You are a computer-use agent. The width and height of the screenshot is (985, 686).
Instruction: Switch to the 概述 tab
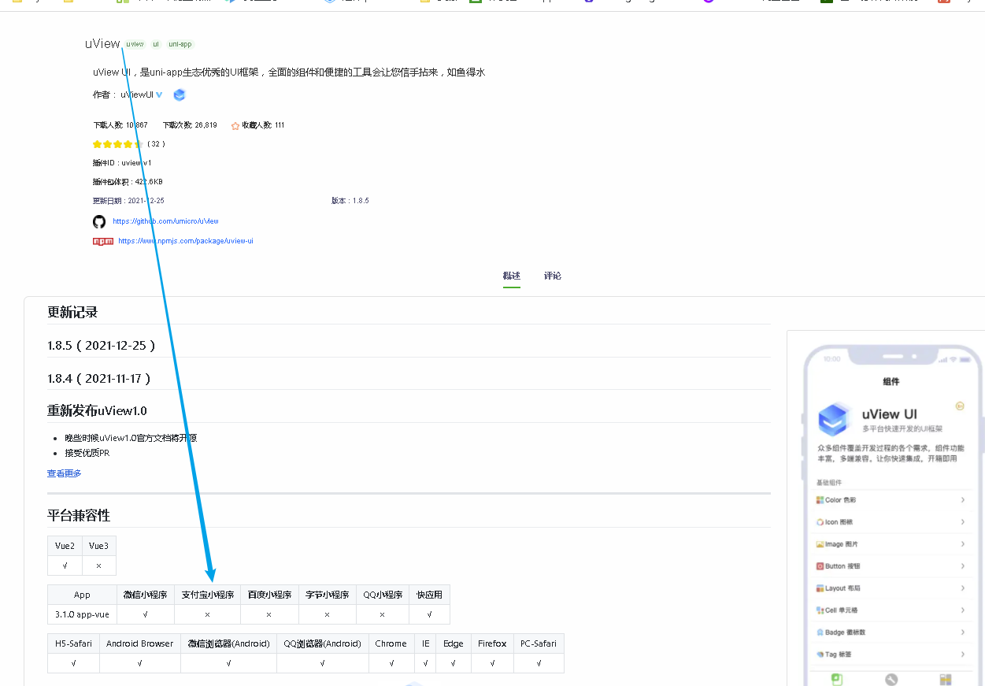pyautogui.click(x=512, y=276)
